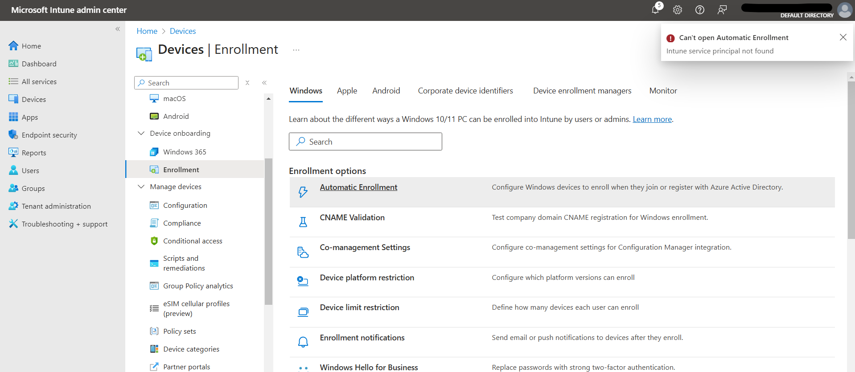
Task: Click the Co-management Settings icon
Action: [303, 252]
